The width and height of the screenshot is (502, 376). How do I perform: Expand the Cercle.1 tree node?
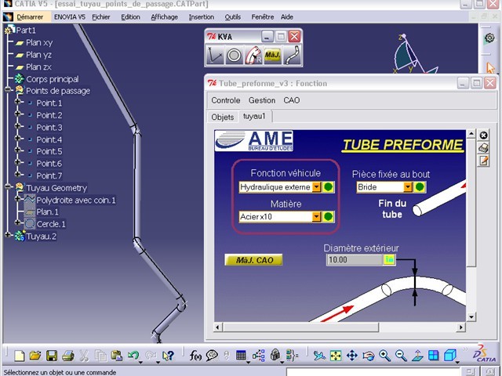(17, 222)
